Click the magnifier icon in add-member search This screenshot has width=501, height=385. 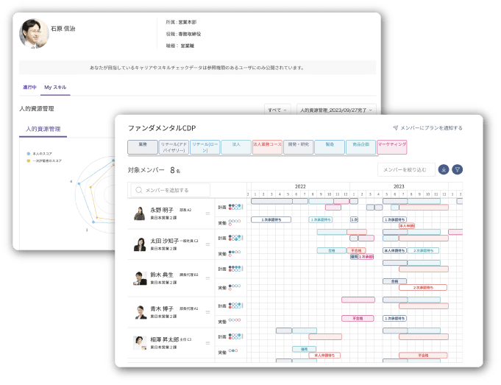click(x=138, y=190)
